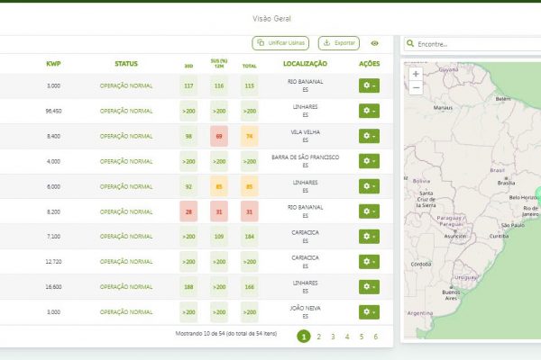
Task: Toggle column visibility with the eye icon
Action: pyautogui.click(x=374, y=43)
